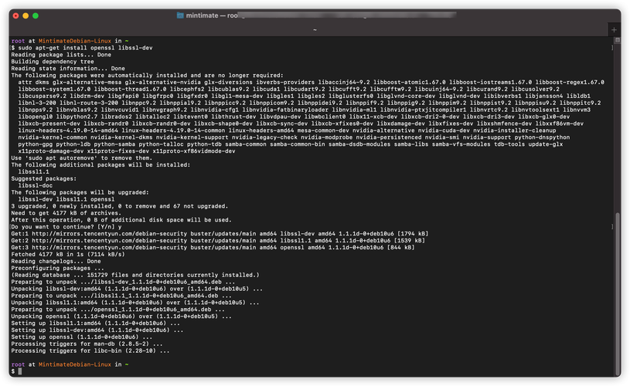
Task: Open a new terminal tab with plus button
Action: click(x=614, y=29)
